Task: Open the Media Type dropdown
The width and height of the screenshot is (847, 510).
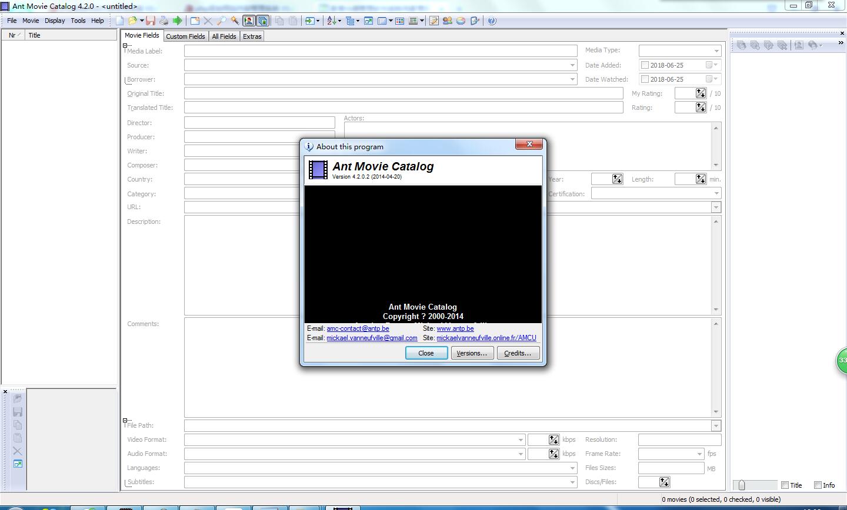Action: click(x=716, y=51)
